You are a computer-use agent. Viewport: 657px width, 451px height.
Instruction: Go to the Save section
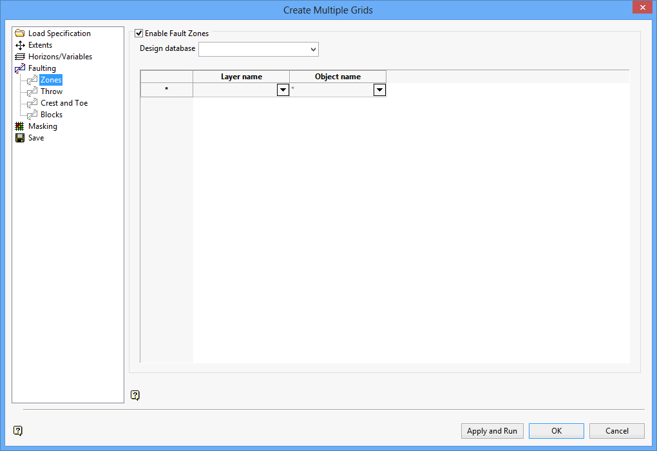[36, 138]
